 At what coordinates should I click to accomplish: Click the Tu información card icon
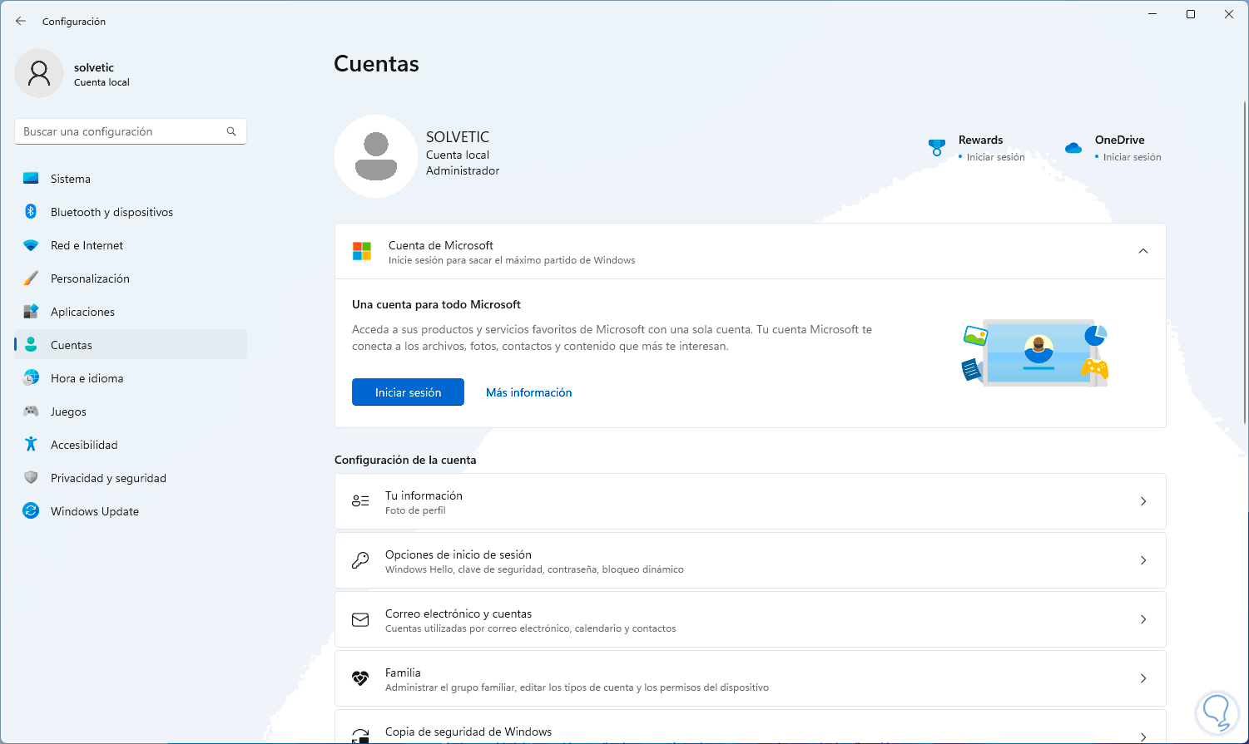[x=360, y=501]
